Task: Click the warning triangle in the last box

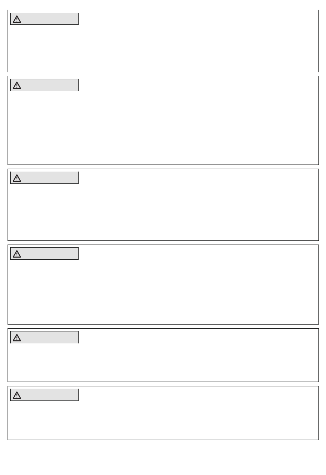Action: click(17, 395)
